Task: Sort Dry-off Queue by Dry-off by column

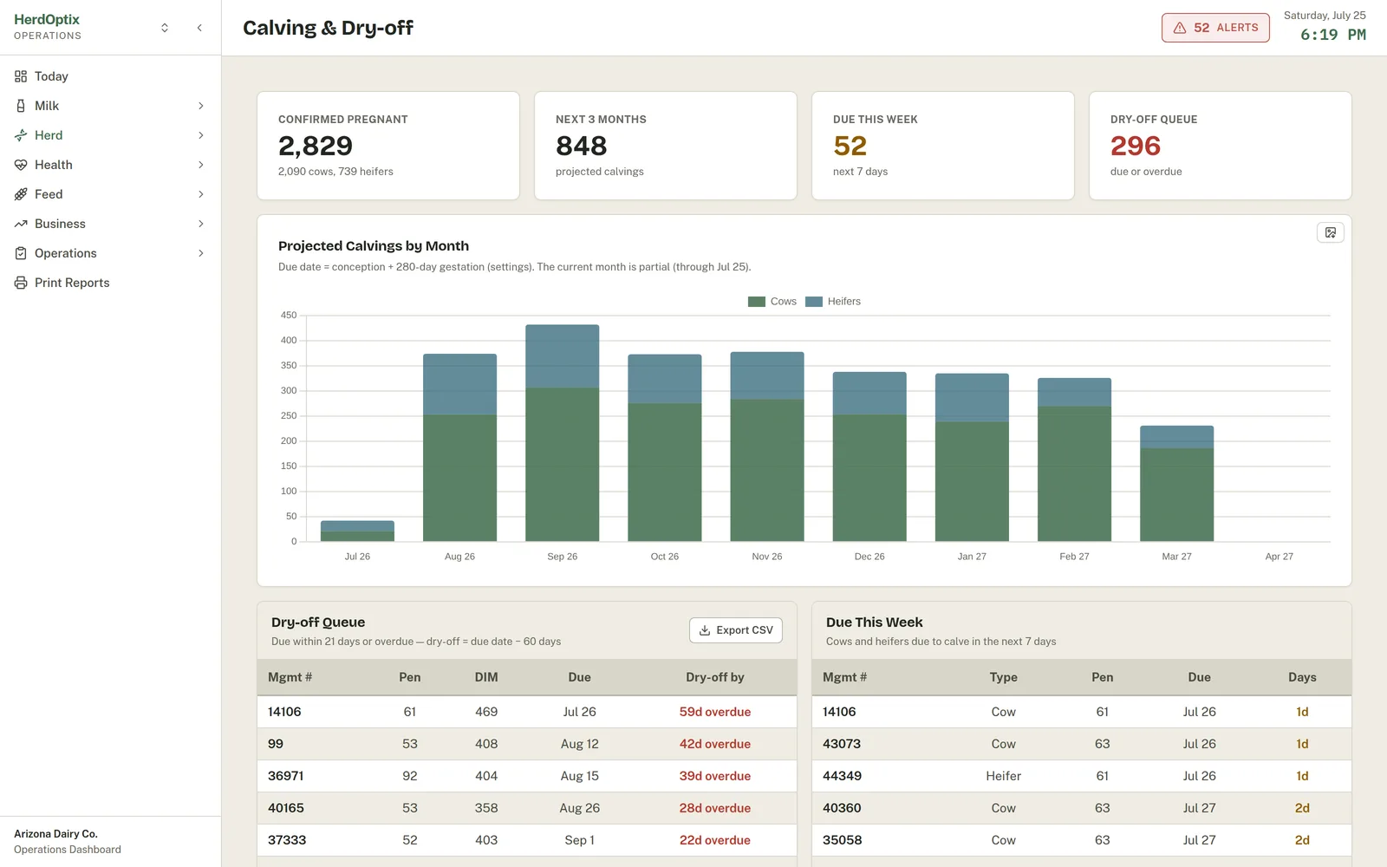Action: coord(715,677)
